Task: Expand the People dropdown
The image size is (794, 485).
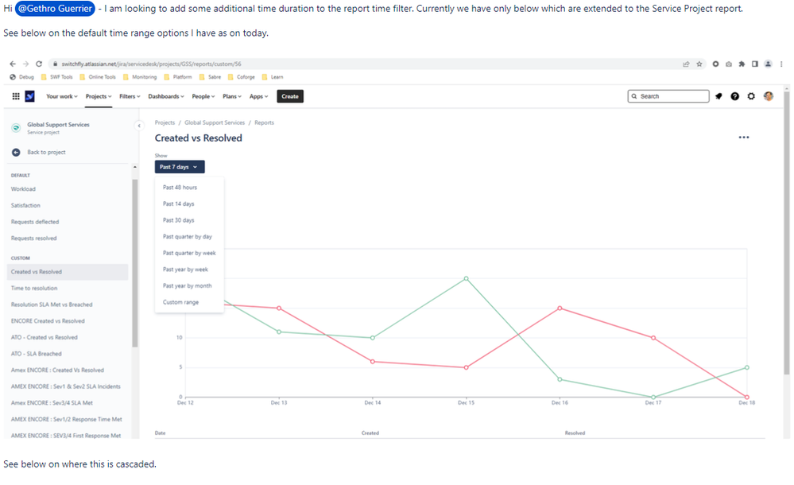Action: coord(203,96)
